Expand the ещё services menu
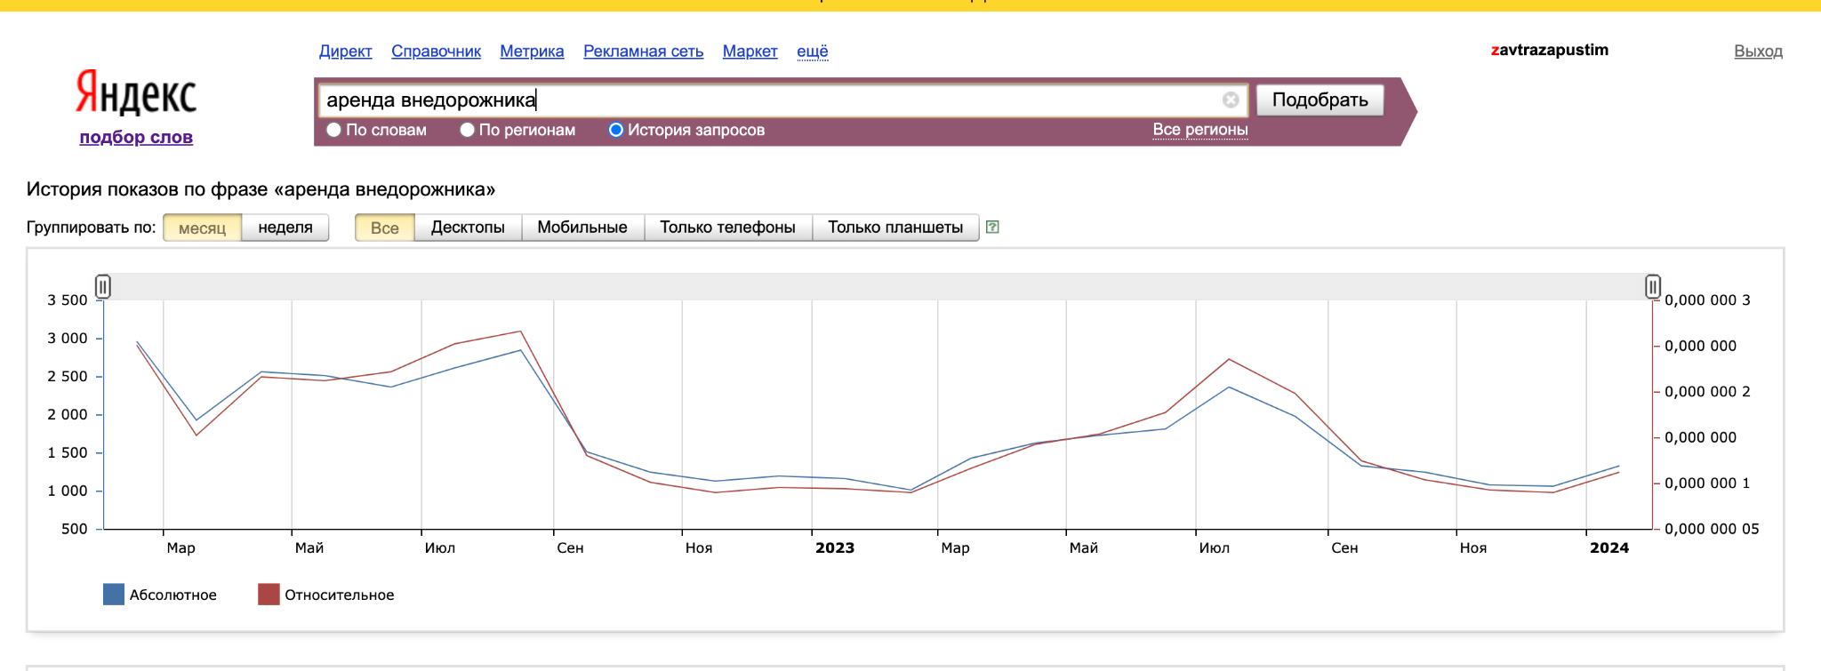1821x671 pixels. coord(812,52)
